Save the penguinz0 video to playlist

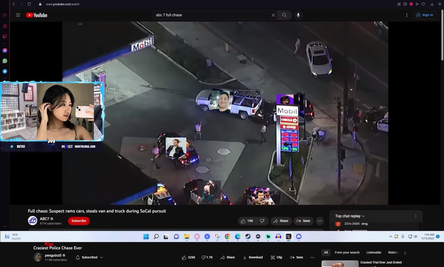tap(297, 257)
